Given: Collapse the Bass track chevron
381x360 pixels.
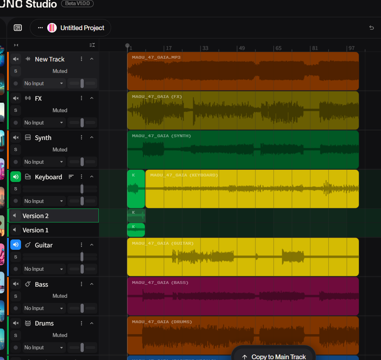Looking at the screenshot, I should pos(92,284).
